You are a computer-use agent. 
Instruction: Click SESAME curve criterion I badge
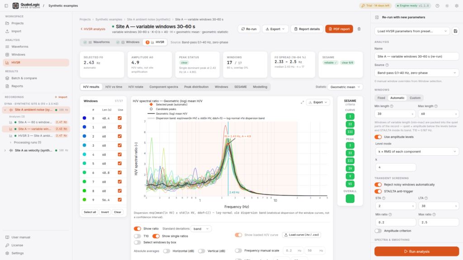click(350, 116)
